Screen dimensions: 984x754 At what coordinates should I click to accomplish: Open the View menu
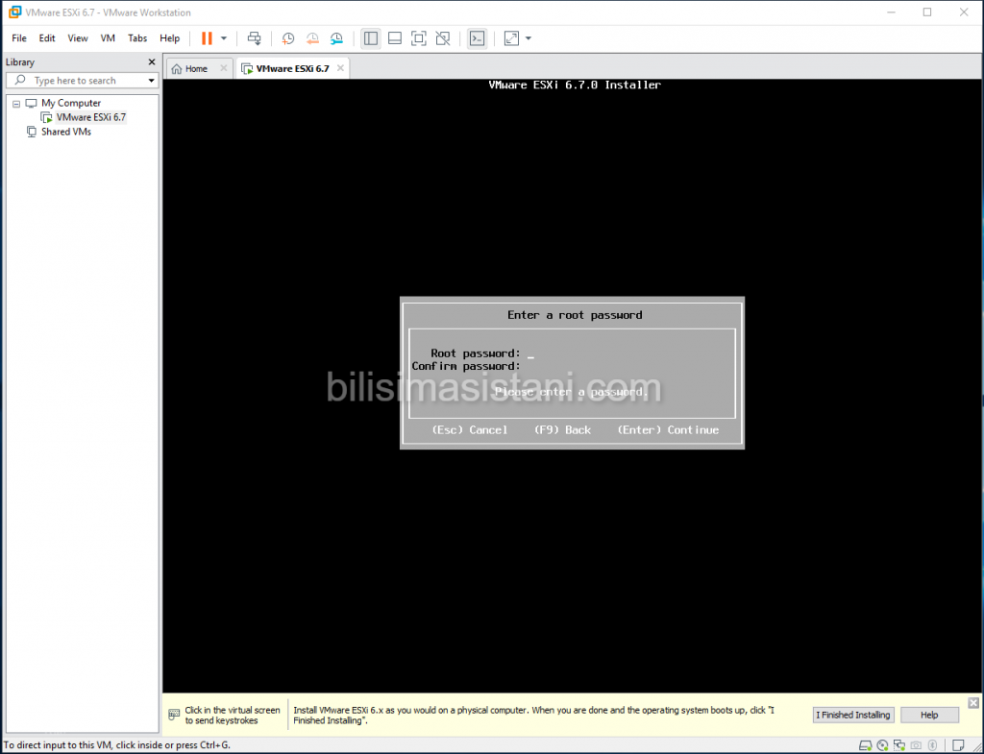click(x=78, y=38)
